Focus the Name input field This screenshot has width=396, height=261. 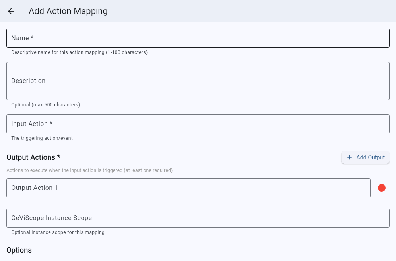tap(198, 38)
